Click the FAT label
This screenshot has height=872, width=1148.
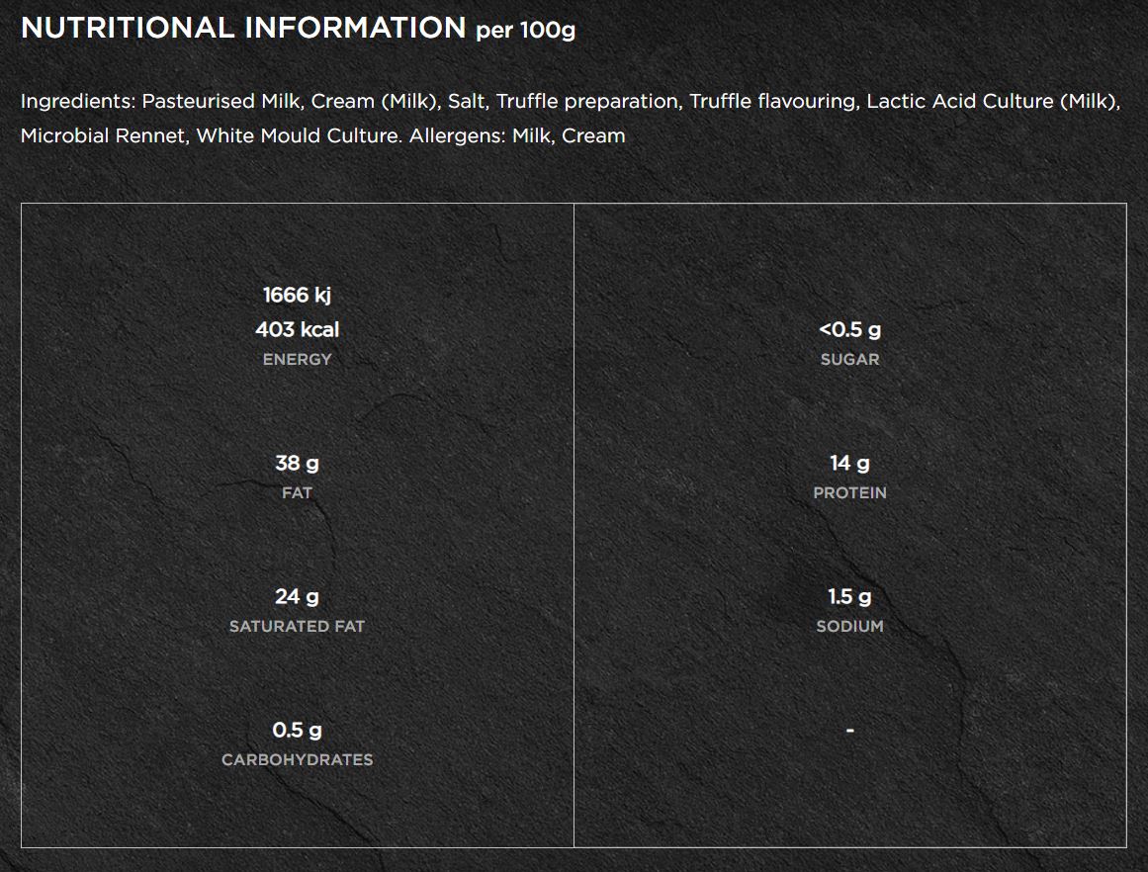(x=297, y=492)
